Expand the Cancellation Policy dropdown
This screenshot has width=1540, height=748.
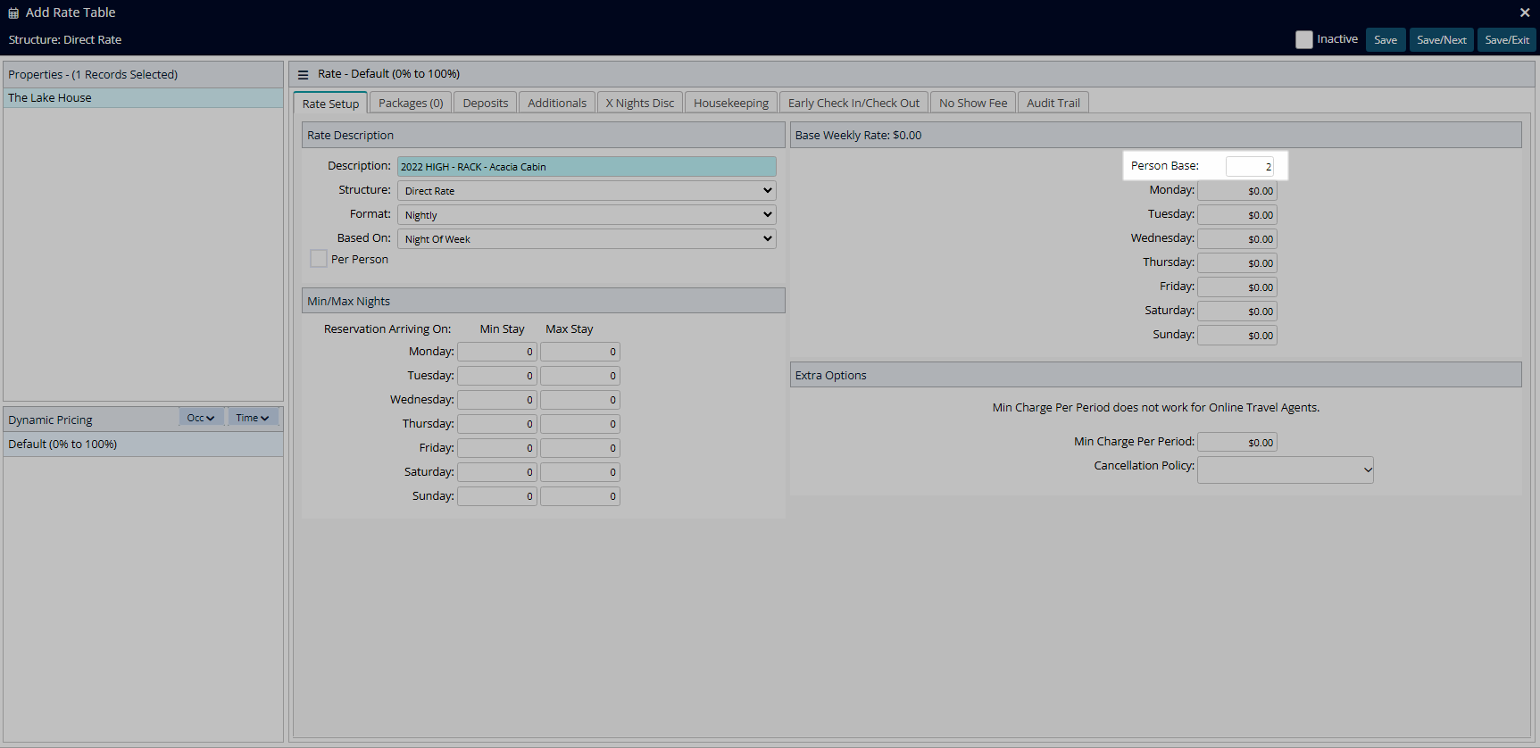coord(1285,470)
